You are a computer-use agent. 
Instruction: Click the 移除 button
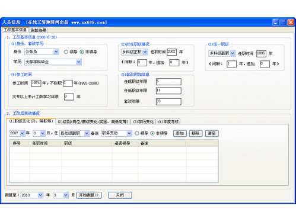(196, 133)
